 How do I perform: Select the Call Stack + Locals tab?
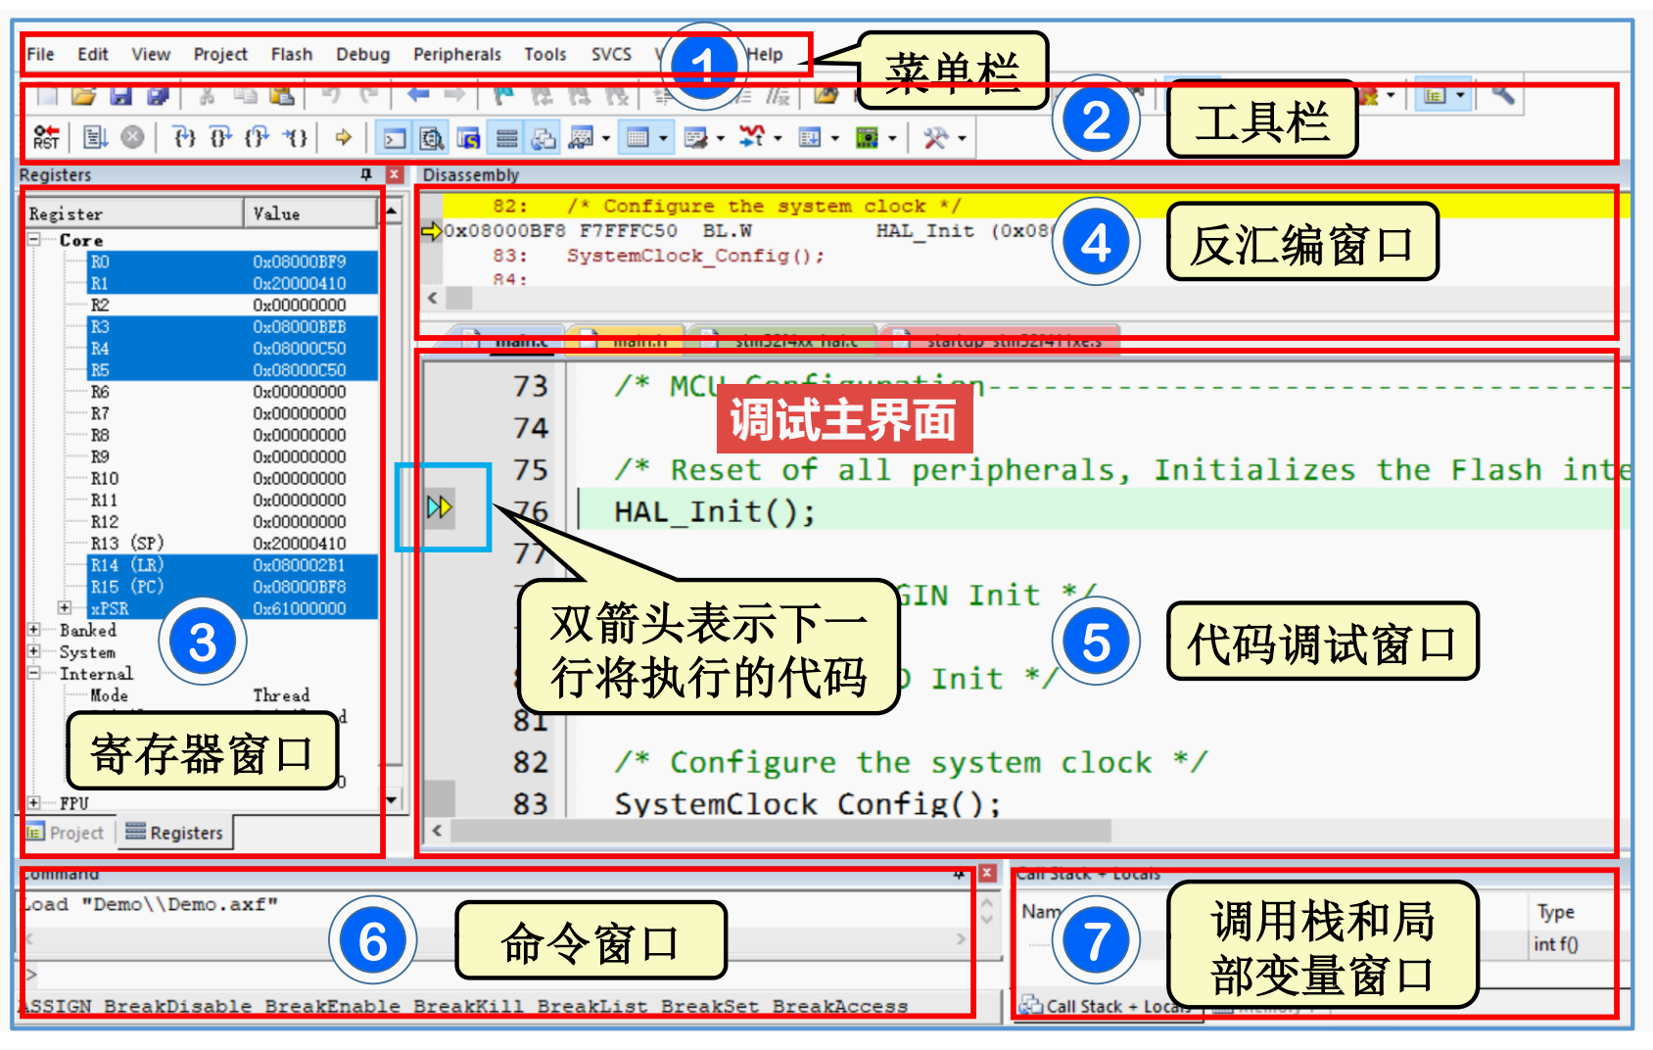click(x=1107, y=1005)
